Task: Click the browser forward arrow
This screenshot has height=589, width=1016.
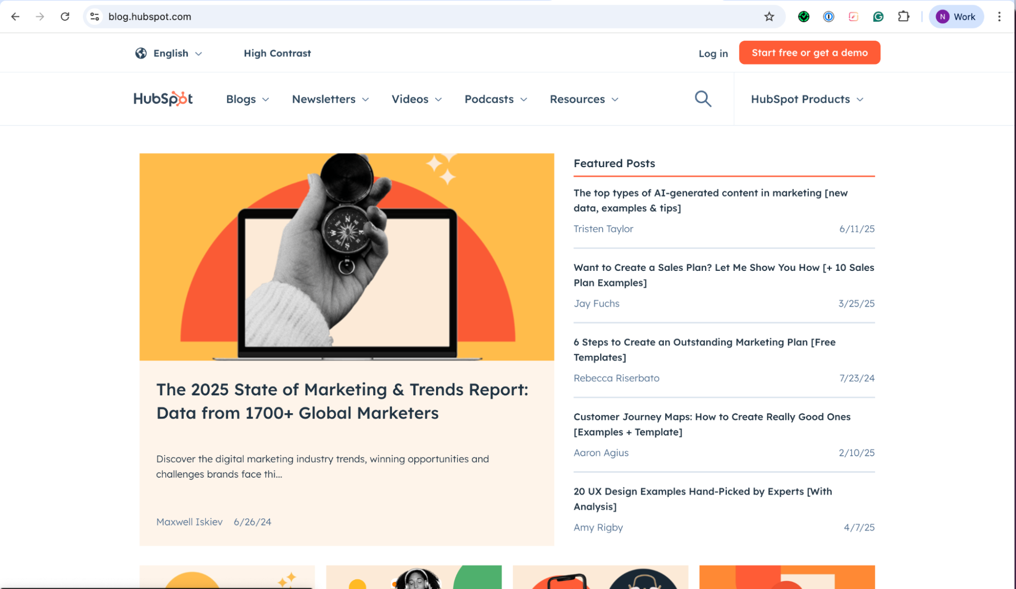Action: (40, 17)
